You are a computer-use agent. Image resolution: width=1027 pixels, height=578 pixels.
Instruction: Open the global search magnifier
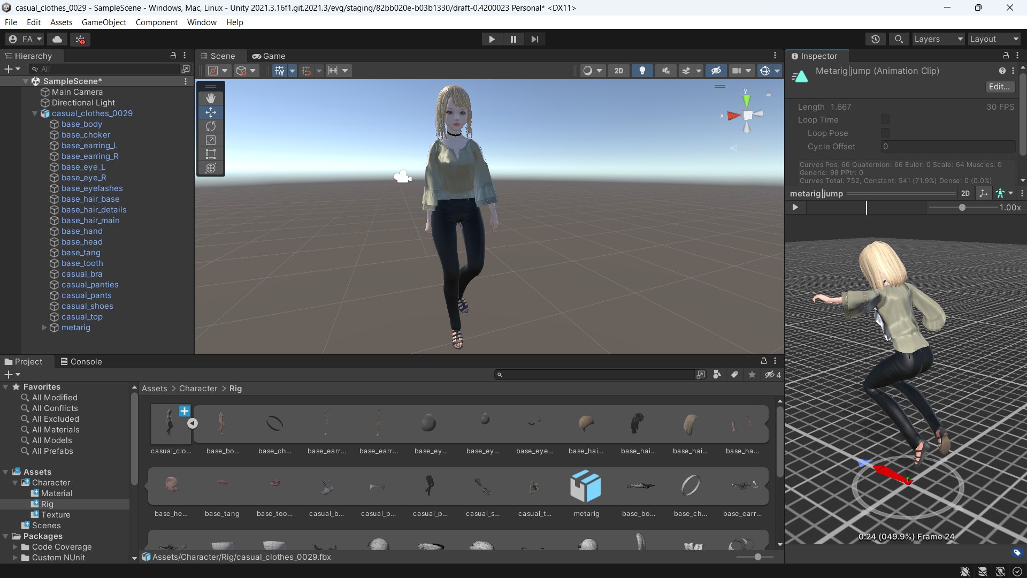click(899, 39)
